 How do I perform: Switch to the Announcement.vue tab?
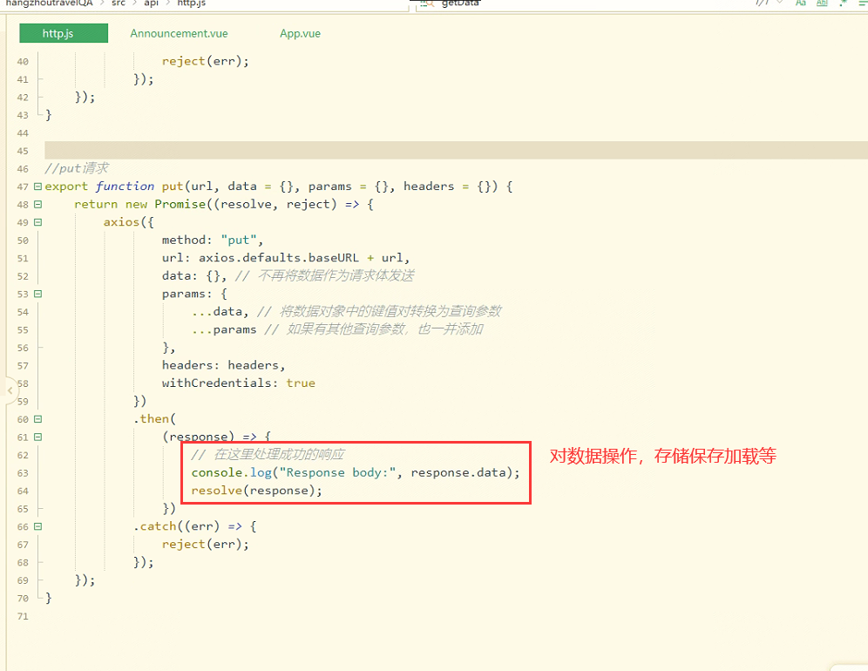point(179,34)
